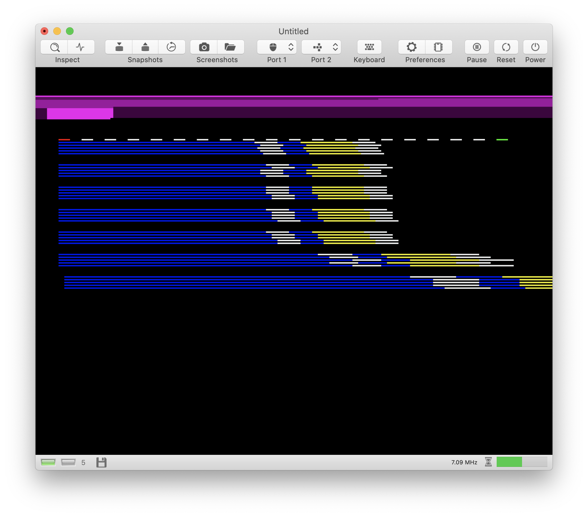
Task: Pause the emulator
Action: (x=477, y=47)
